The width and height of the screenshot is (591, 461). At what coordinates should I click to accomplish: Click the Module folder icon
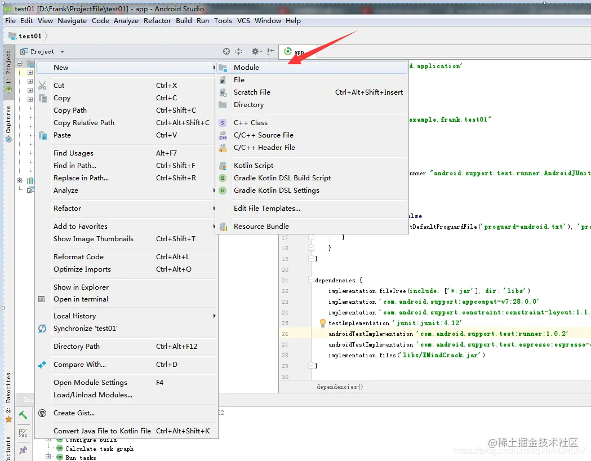pos(223,68)
